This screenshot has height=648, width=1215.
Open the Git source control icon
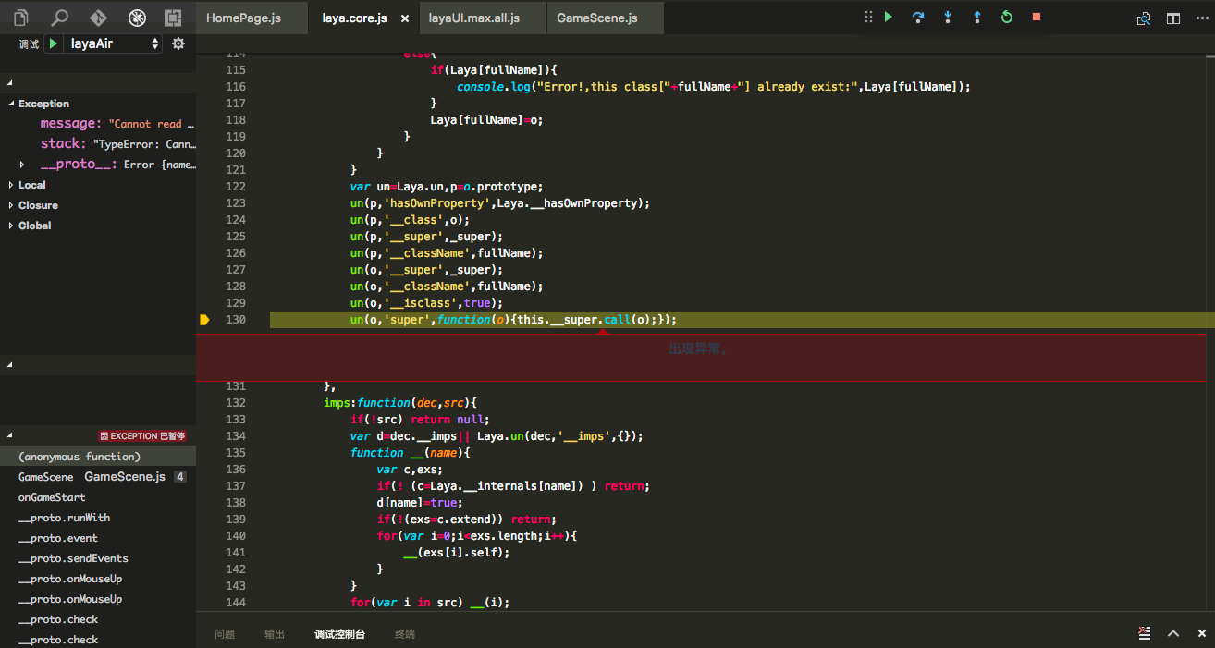click(97, 18)
